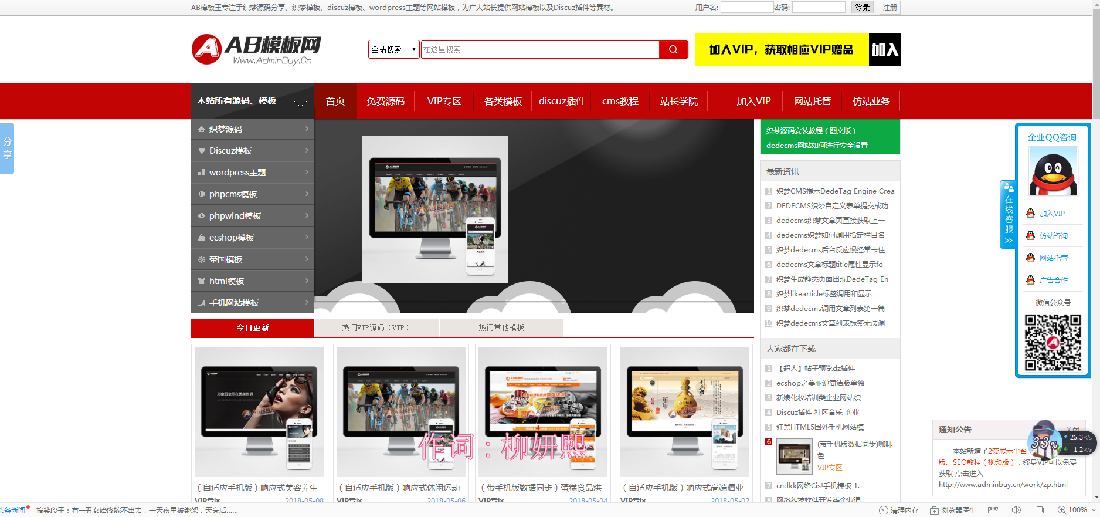Click the icon beside phpwind模板
This screenshot has height=517, width=1100.
pyautogui.click(x=202, y=216)
